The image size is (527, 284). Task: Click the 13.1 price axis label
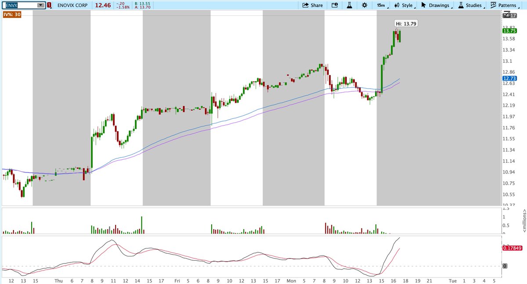coord(508,61)
